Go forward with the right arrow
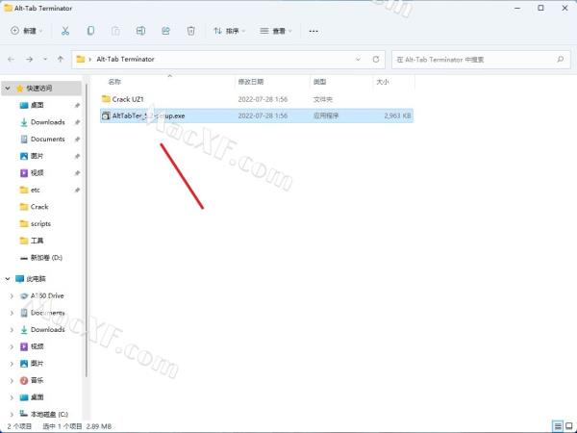 click(30, 60)
